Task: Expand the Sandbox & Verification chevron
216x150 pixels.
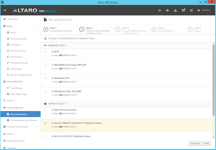Action: click(37, 127)
